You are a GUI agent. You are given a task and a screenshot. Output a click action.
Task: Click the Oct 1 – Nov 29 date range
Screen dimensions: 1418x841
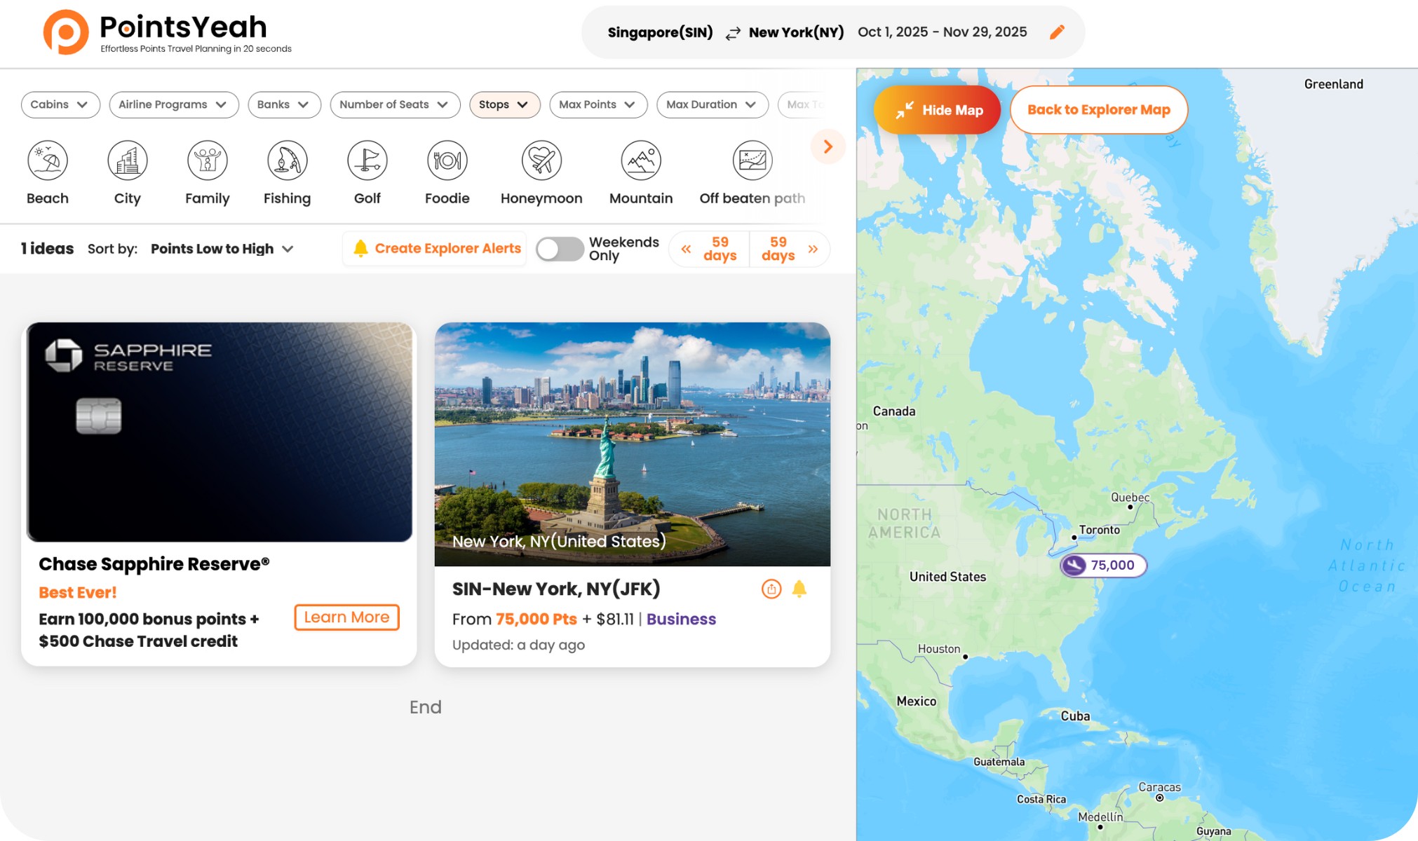[942, 32]
